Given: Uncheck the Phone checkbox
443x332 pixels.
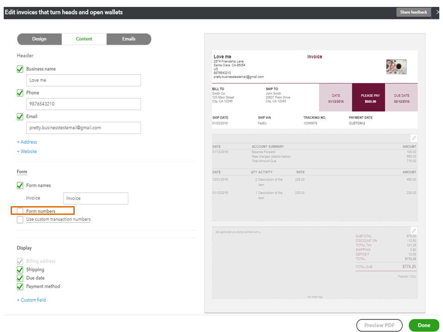Looking at the screenshot, I should [20, 93].
